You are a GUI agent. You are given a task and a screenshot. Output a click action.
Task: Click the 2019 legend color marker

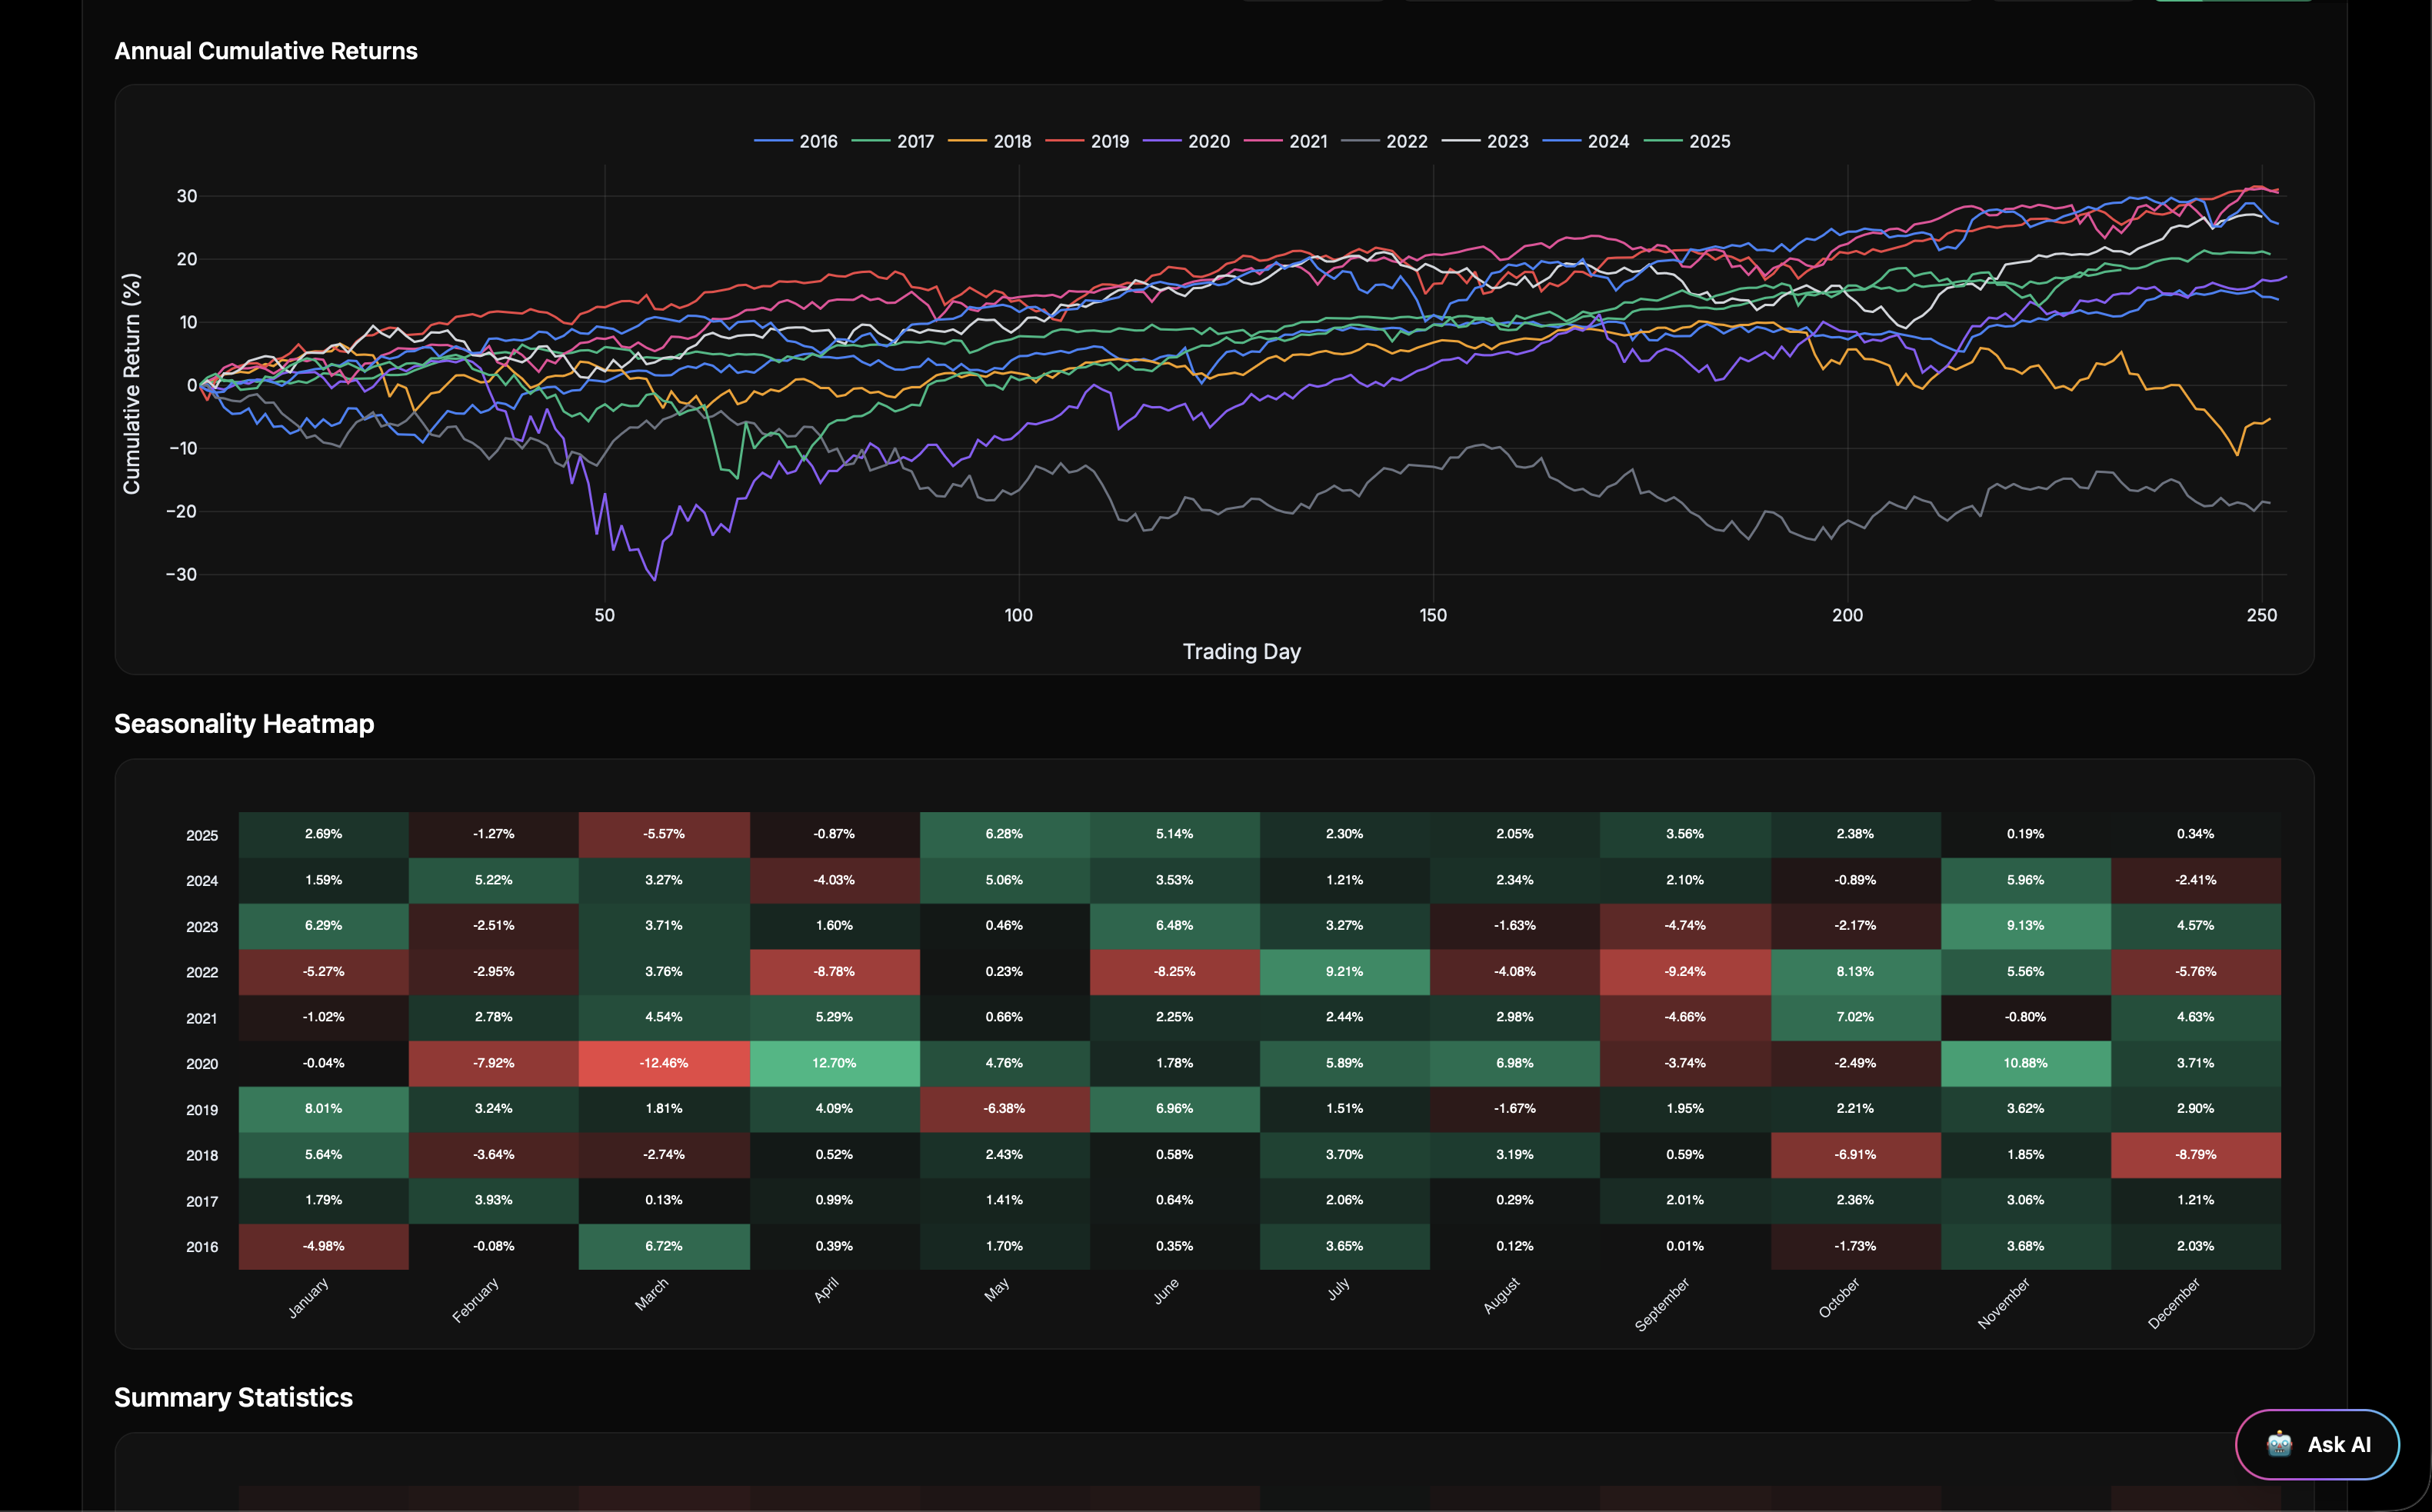[1066, 141]
